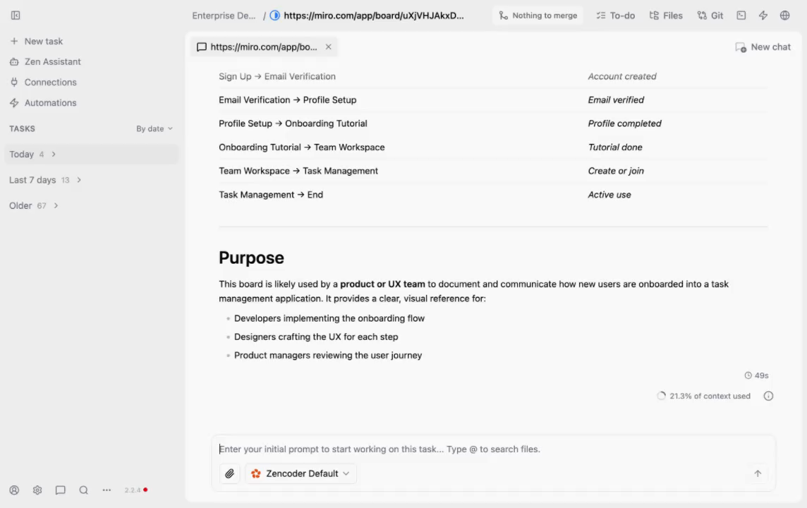Click the TASKS section header
807x508 pixels.
(22, 128)
